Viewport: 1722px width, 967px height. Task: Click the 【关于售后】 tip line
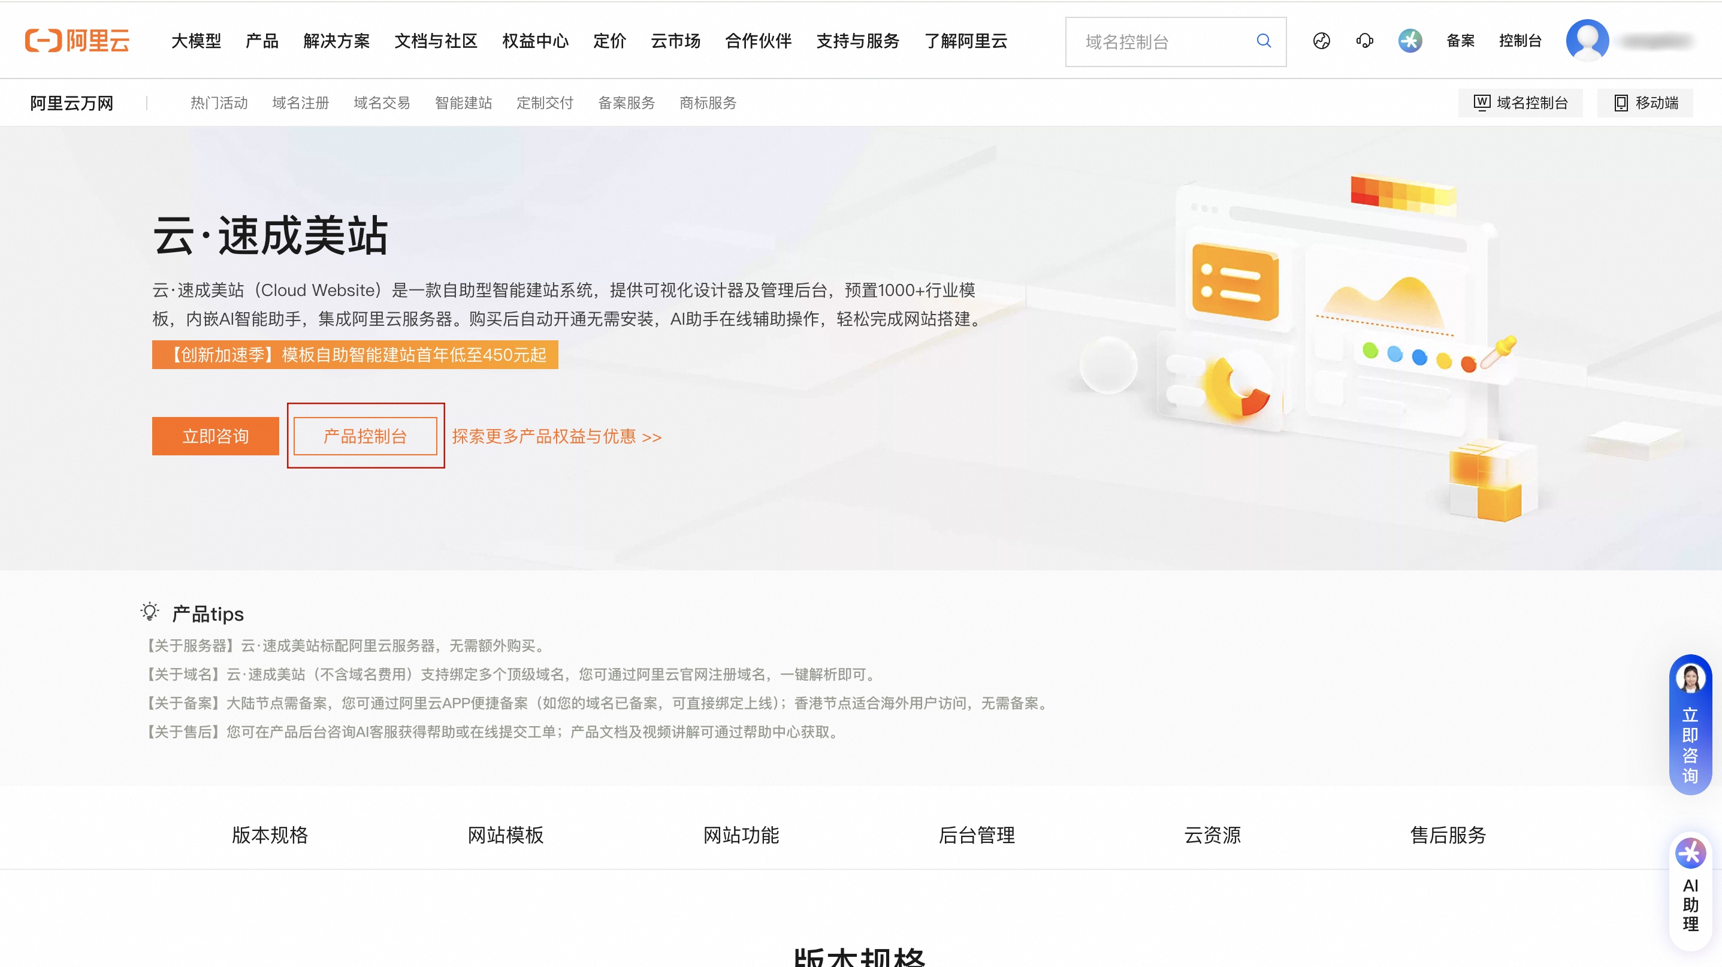[492, 732]
